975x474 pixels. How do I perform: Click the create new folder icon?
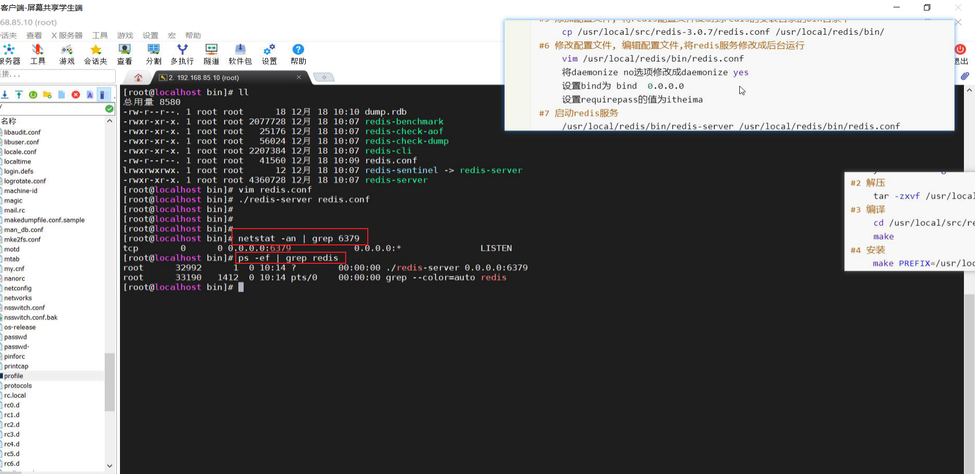pyautogui.click(x=47, y=95)
